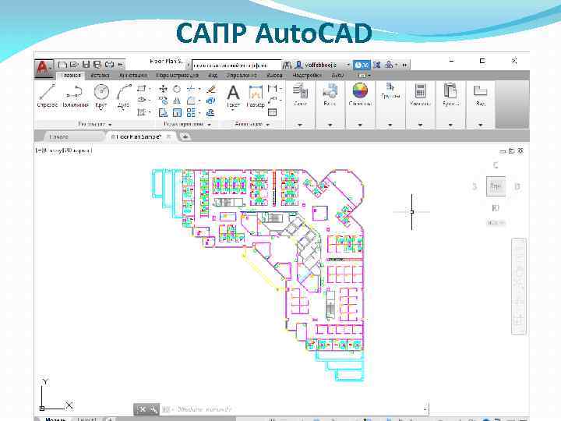Click the Autodesk Exchange apps icon
The height and width of the screenshot is (421, 561).
[377, 65]
